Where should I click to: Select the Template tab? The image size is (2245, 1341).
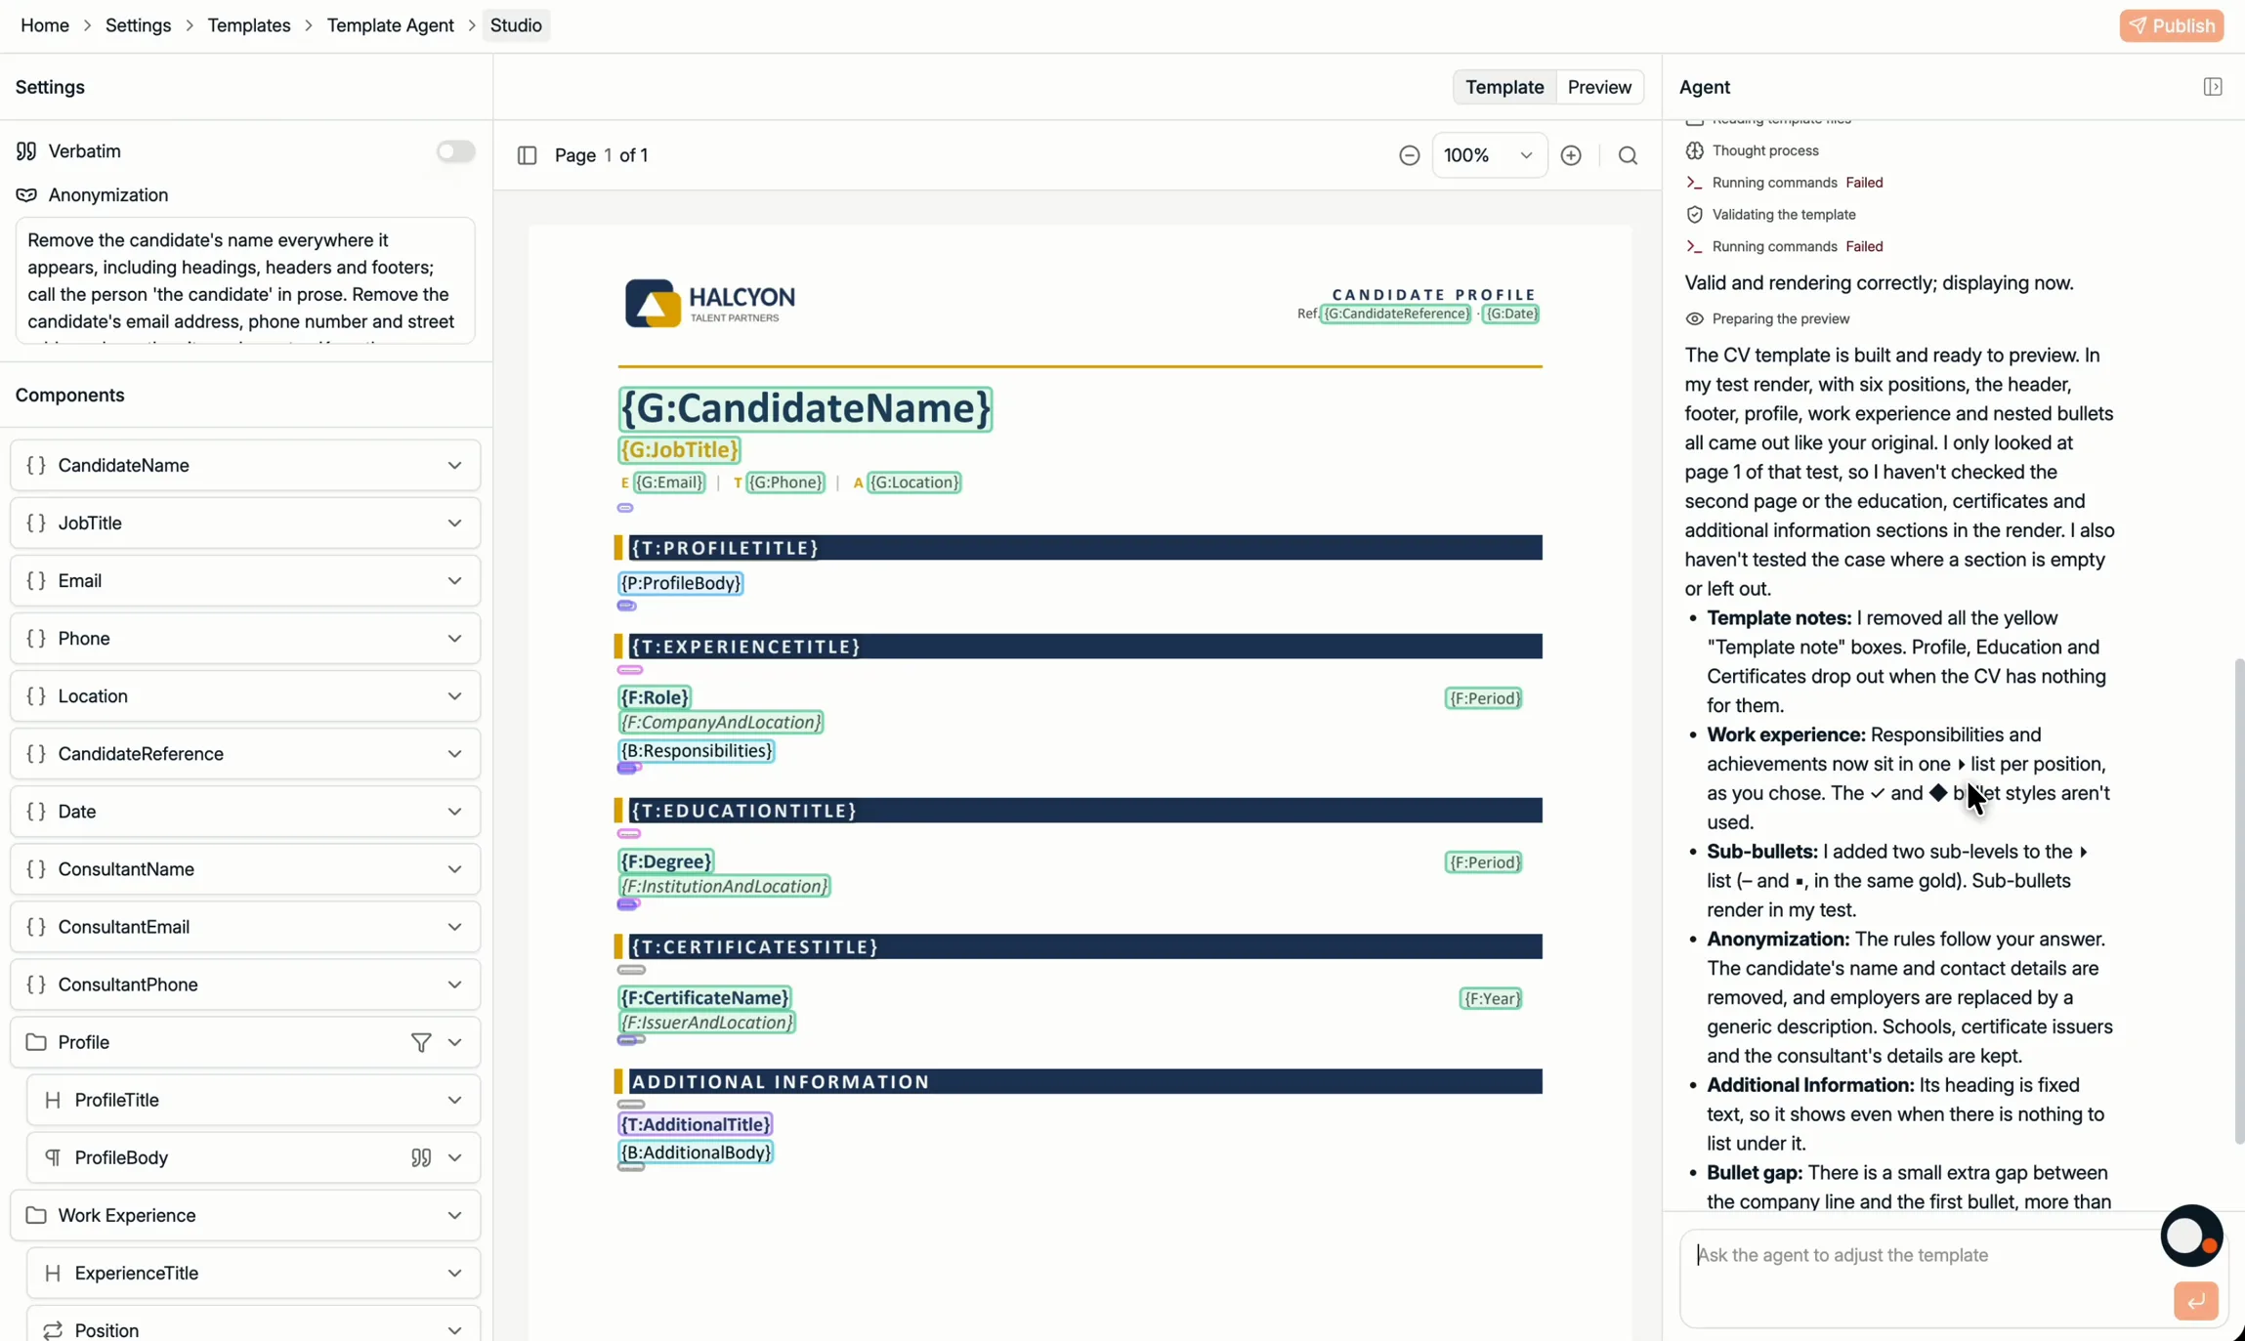click(1504, 87)
